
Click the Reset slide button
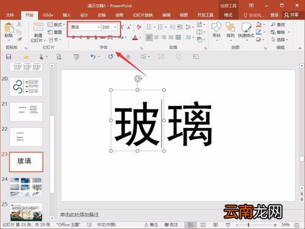tap(55, 32)
